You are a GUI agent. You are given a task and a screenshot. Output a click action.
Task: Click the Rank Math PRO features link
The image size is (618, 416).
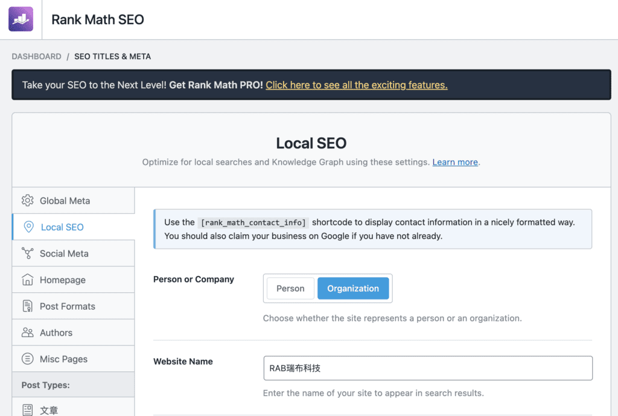pos(356,85)
